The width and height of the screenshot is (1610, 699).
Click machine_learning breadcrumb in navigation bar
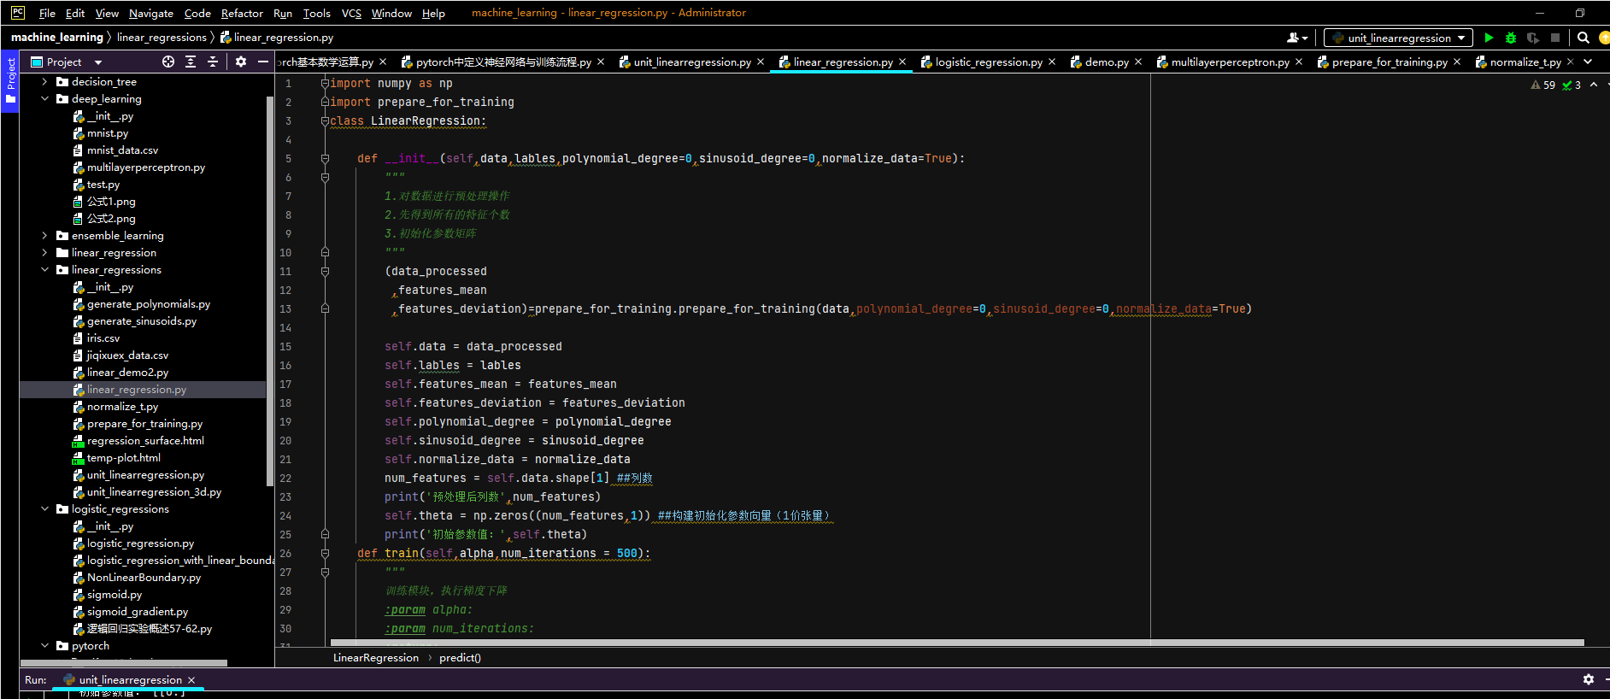tap(57, 38)
